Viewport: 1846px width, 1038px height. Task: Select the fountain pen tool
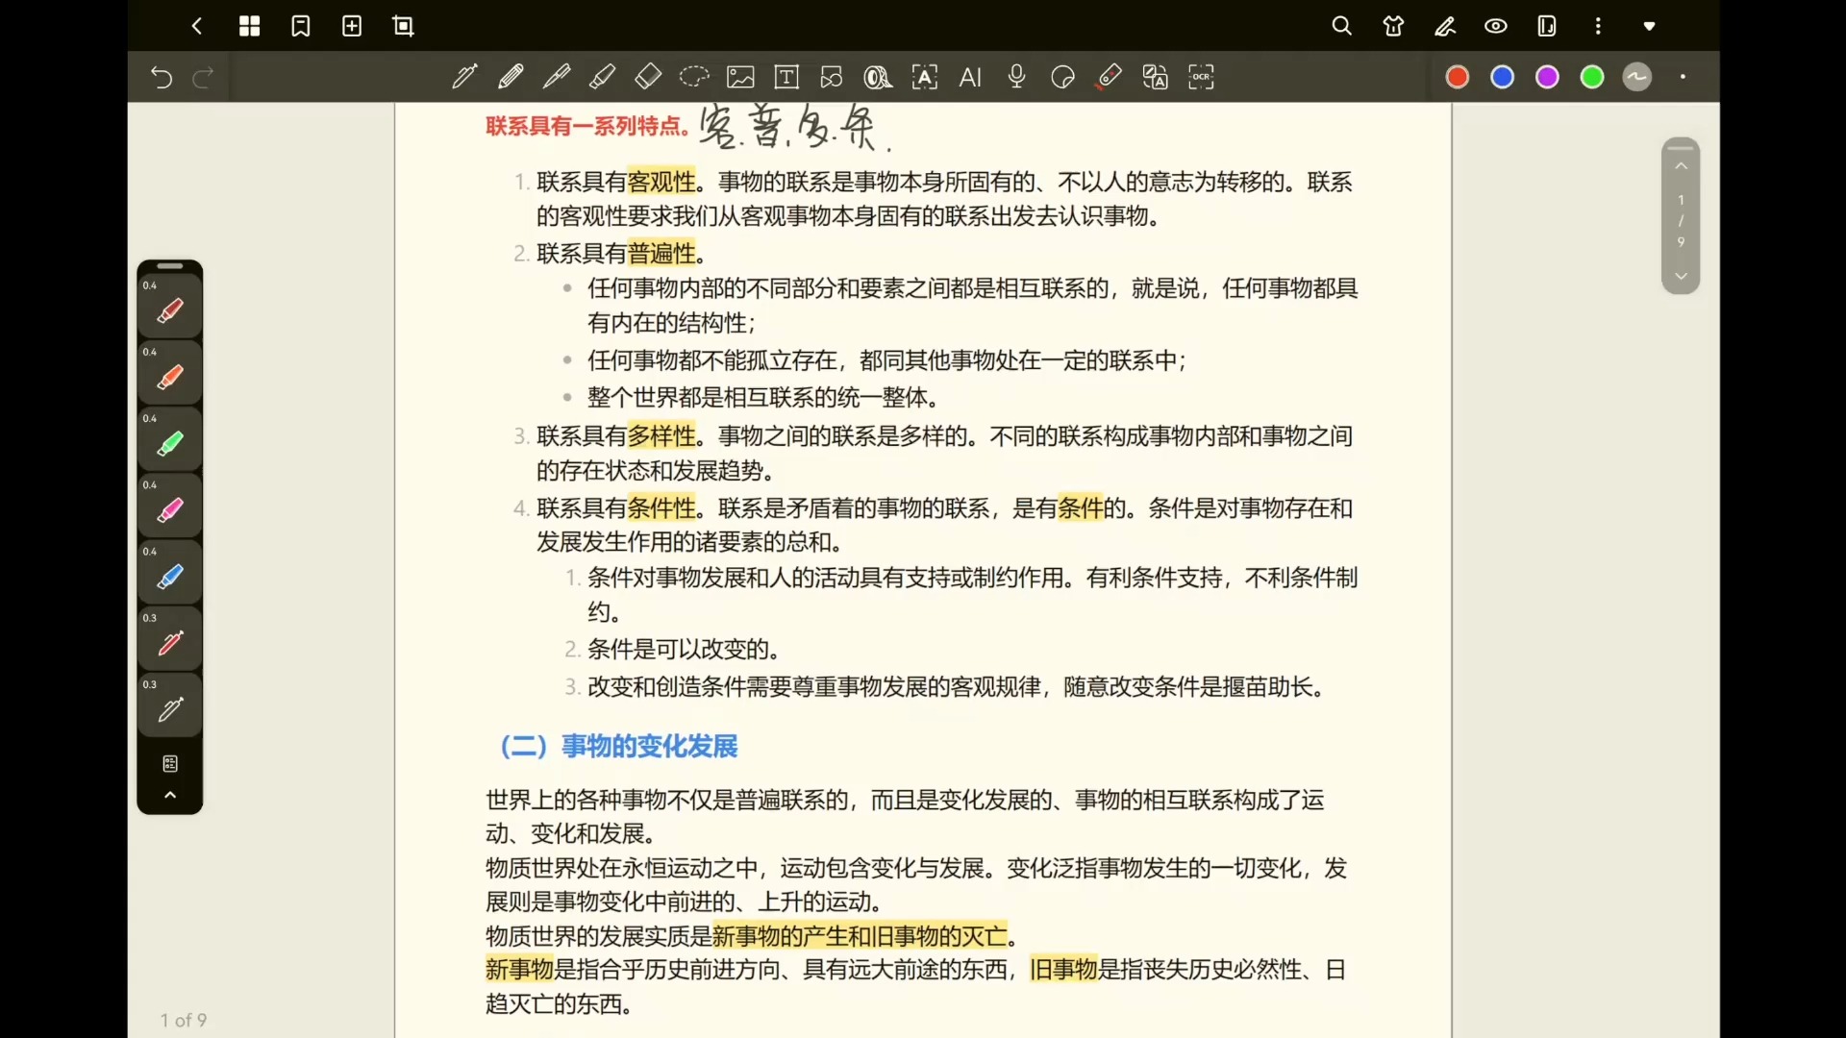coord(464,77)
